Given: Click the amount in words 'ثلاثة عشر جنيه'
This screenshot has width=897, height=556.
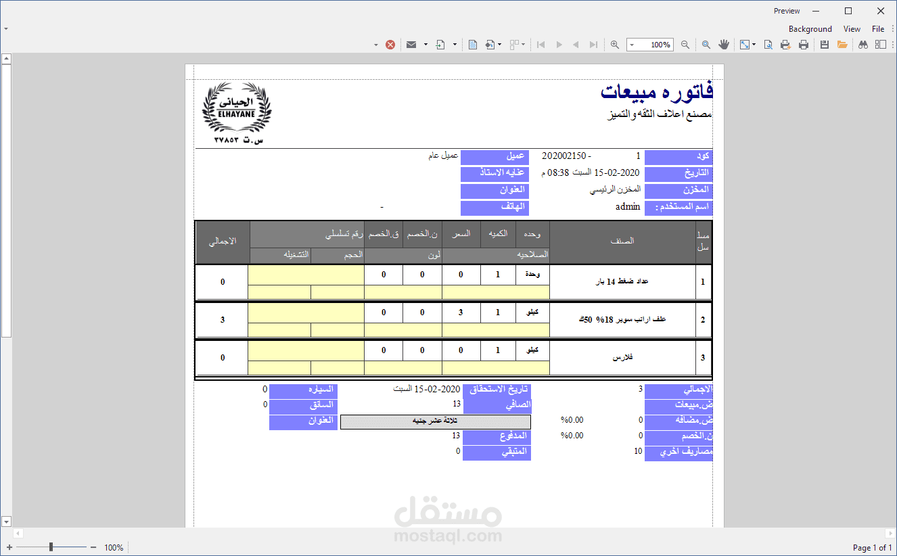Looking at the screenshot, I should tap(435, 421).
